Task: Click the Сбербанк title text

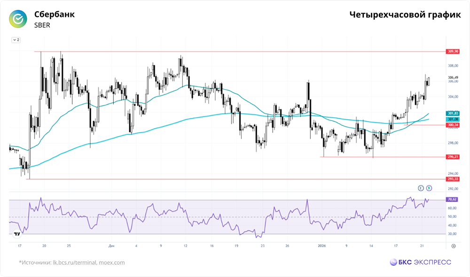Action: tap(55, 15)
